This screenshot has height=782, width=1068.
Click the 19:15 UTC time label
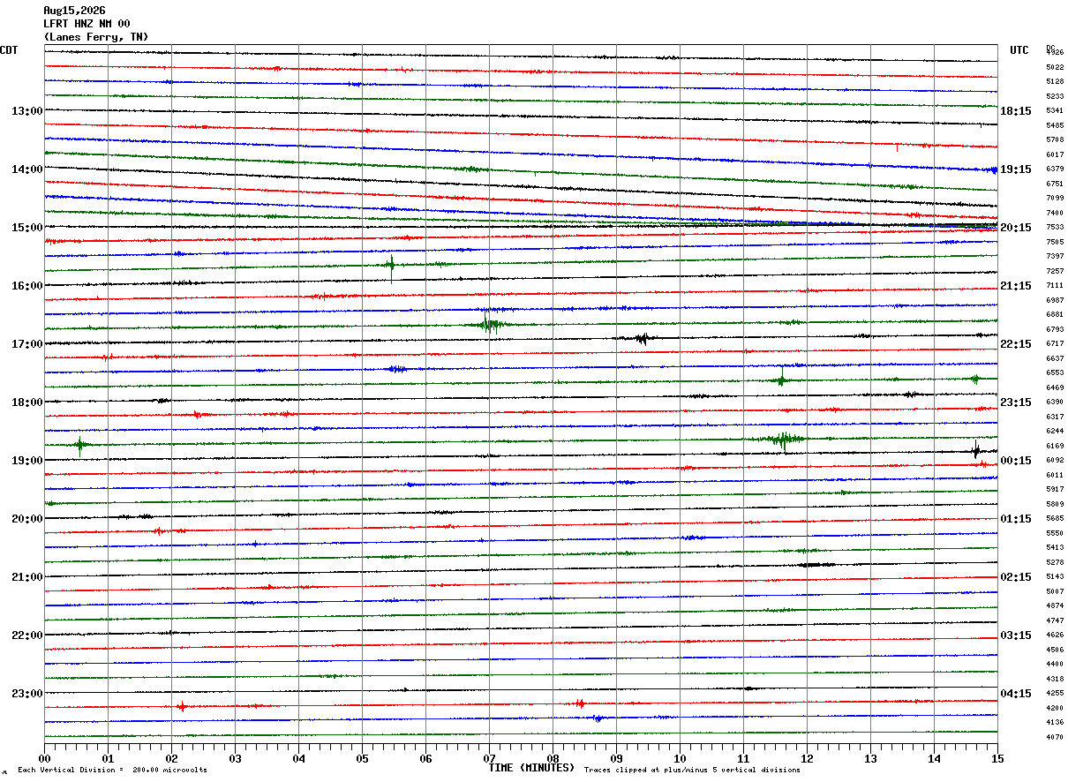pos(1016,169)
